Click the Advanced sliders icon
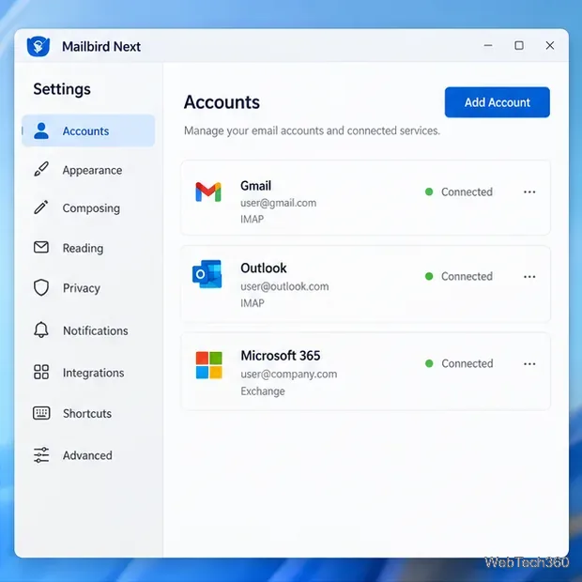This screenshot has height=582, width=582. (x=41, y=455)
